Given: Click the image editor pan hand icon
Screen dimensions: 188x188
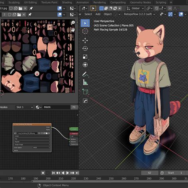Looking at the screenshot, I should coord(73,29).
